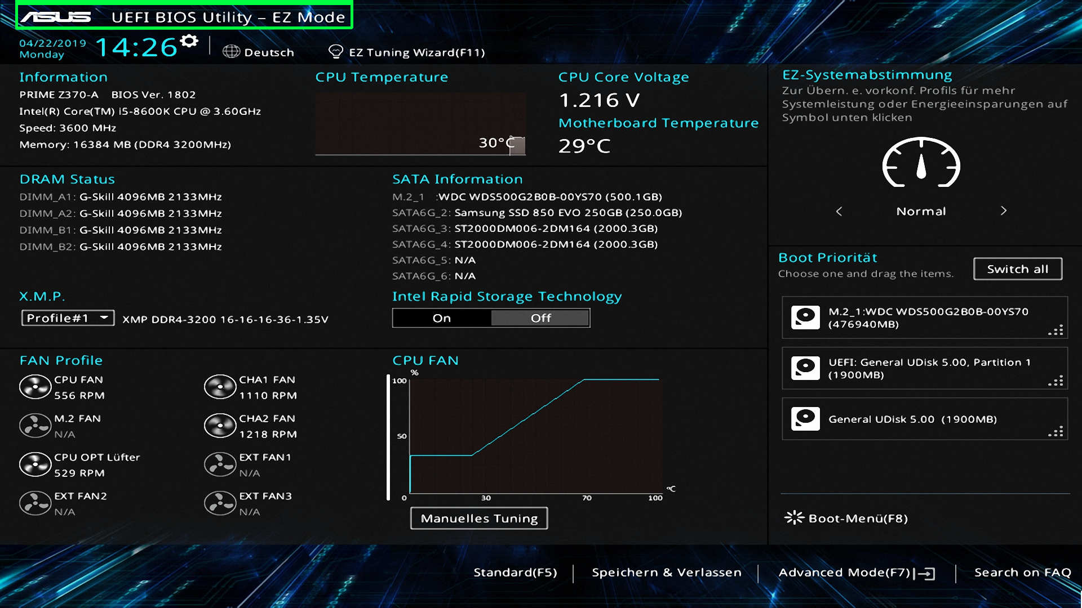Image resolution: width=1082 pixels, height=608 pixels.
Task: Turn Intel Rapid Storage Technology On
Action: pyautogui.click(x=442, y=318)
